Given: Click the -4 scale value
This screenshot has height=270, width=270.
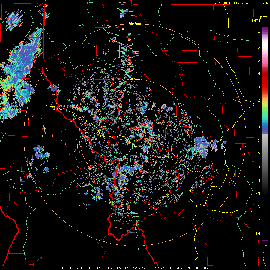Looking at the screenshot, I should pos(258,180).
